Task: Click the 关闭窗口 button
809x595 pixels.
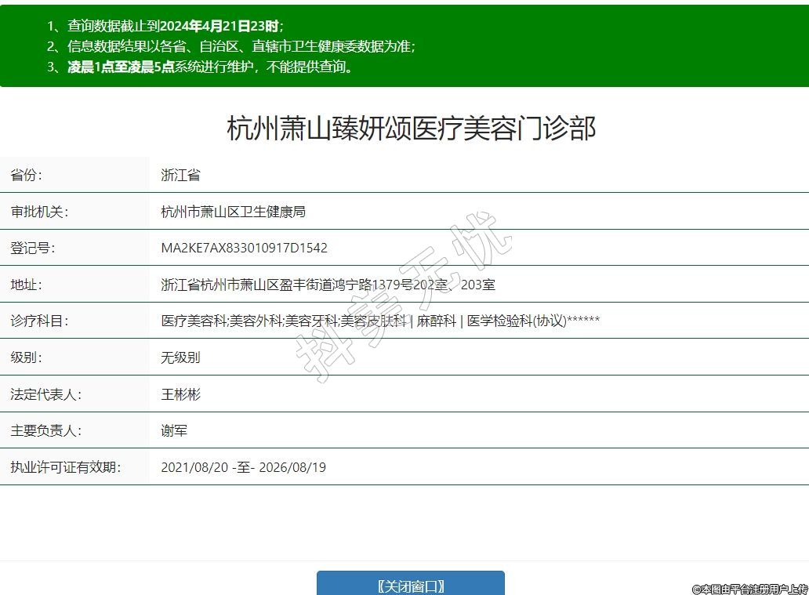Action: coord(410,585)
